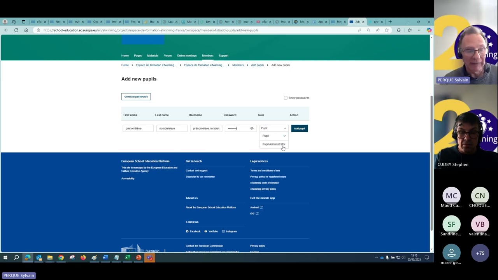
Task: Open the Materials navigation tab
Action: [153, 56]
